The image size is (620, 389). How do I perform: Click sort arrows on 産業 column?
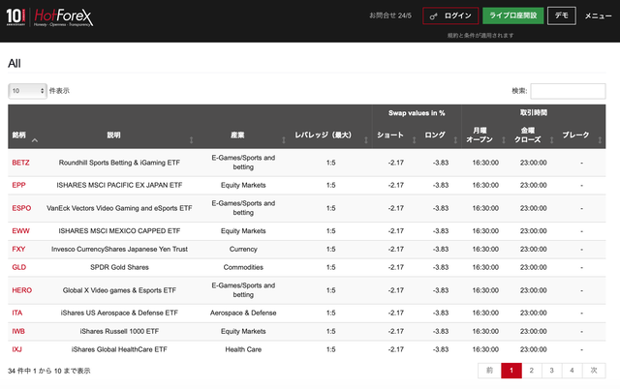coord(284,140)
